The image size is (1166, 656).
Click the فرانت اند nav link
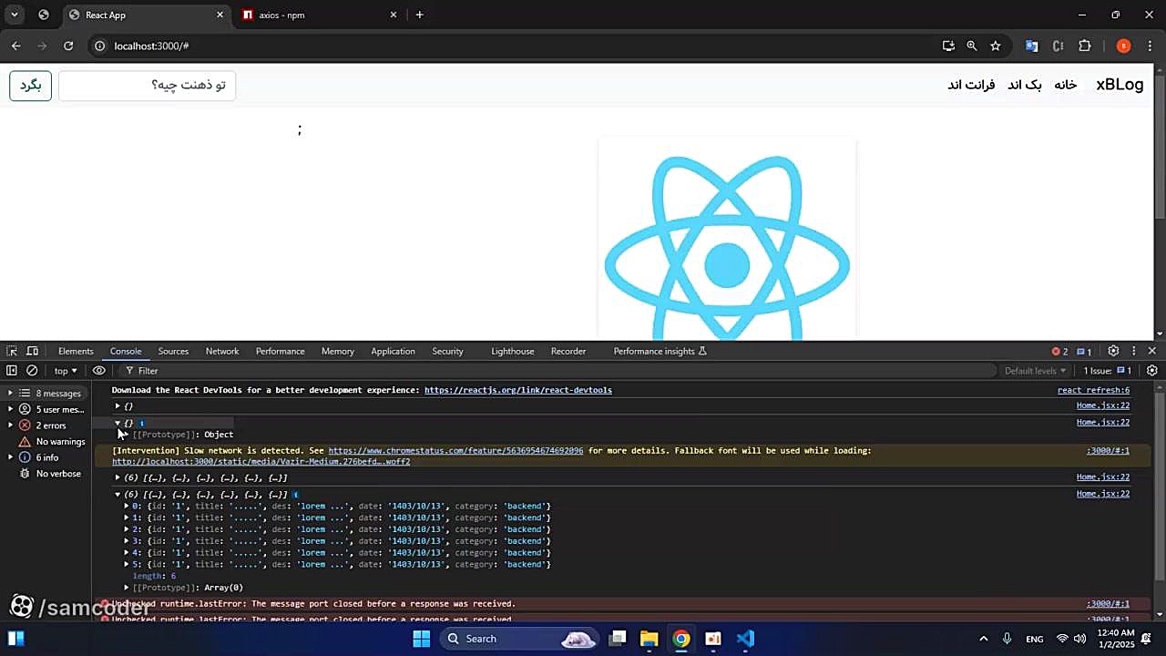click(x=971, y=85)
